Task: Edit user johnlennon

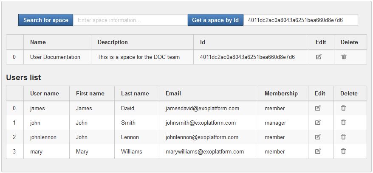Action: tap(318, 137)
